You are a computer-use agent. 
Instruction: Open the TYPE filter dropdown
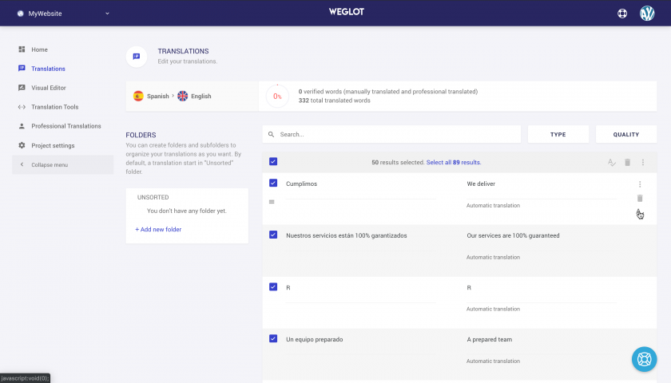coord(558,134)
